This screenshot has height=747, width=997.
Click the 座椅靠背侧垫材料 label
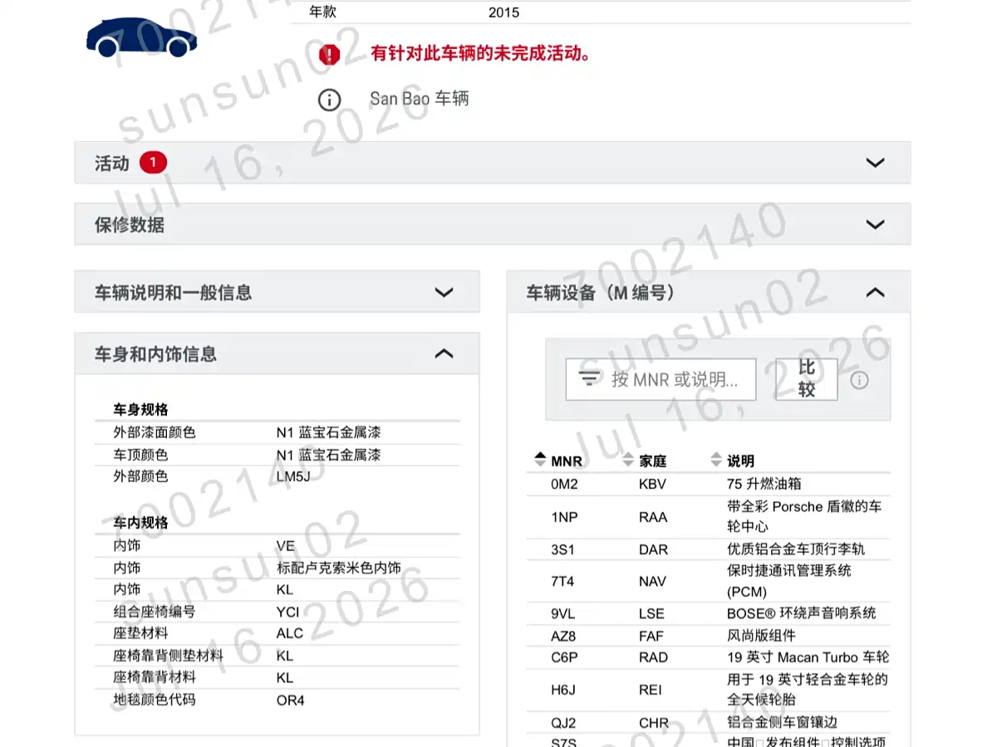[169, 656]
